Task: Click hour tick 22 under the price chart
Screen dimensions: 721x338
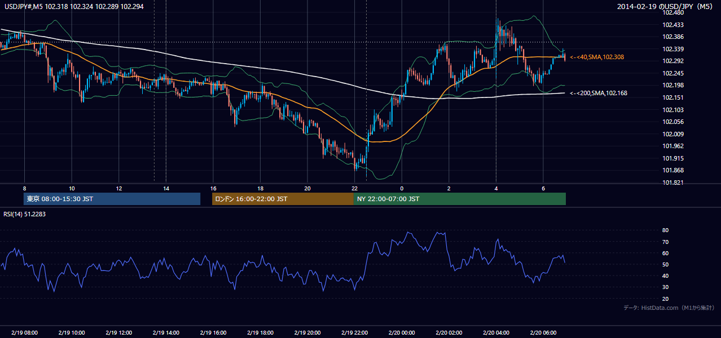Action: [x=354, y=188]
